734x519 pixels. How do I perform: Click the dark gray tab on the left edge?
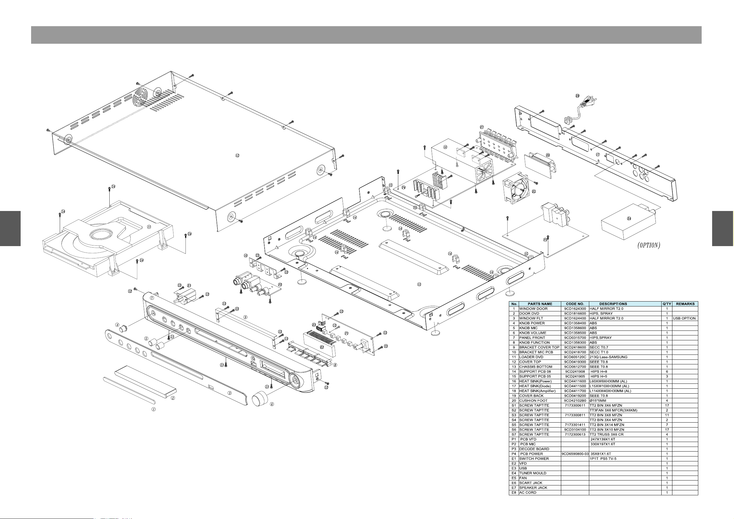click(x=10, y=228)
